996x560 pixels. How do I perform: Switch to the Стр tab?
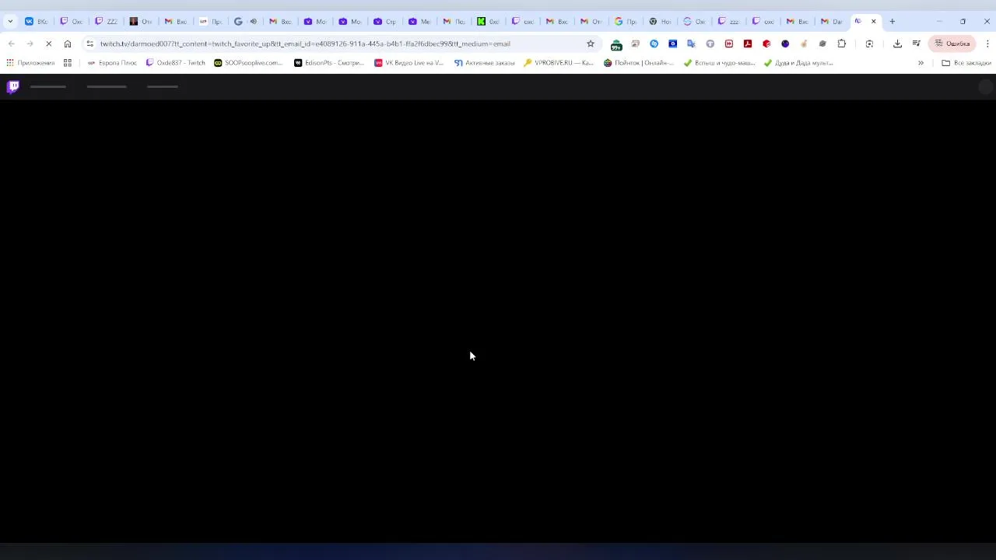[x=384, y=22]
